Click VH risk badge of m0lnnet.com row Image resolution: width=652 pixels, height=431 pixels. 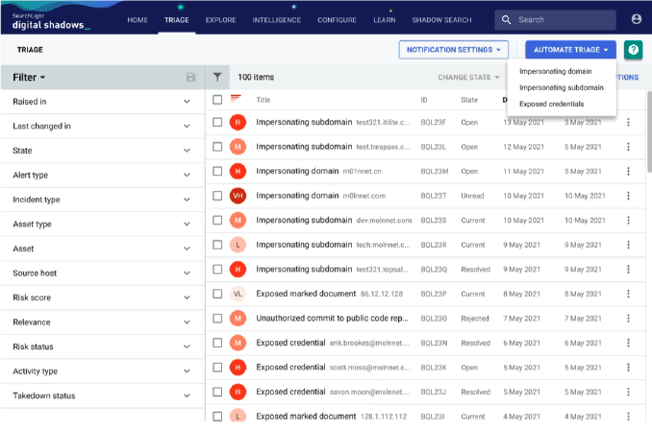(238, 196)
